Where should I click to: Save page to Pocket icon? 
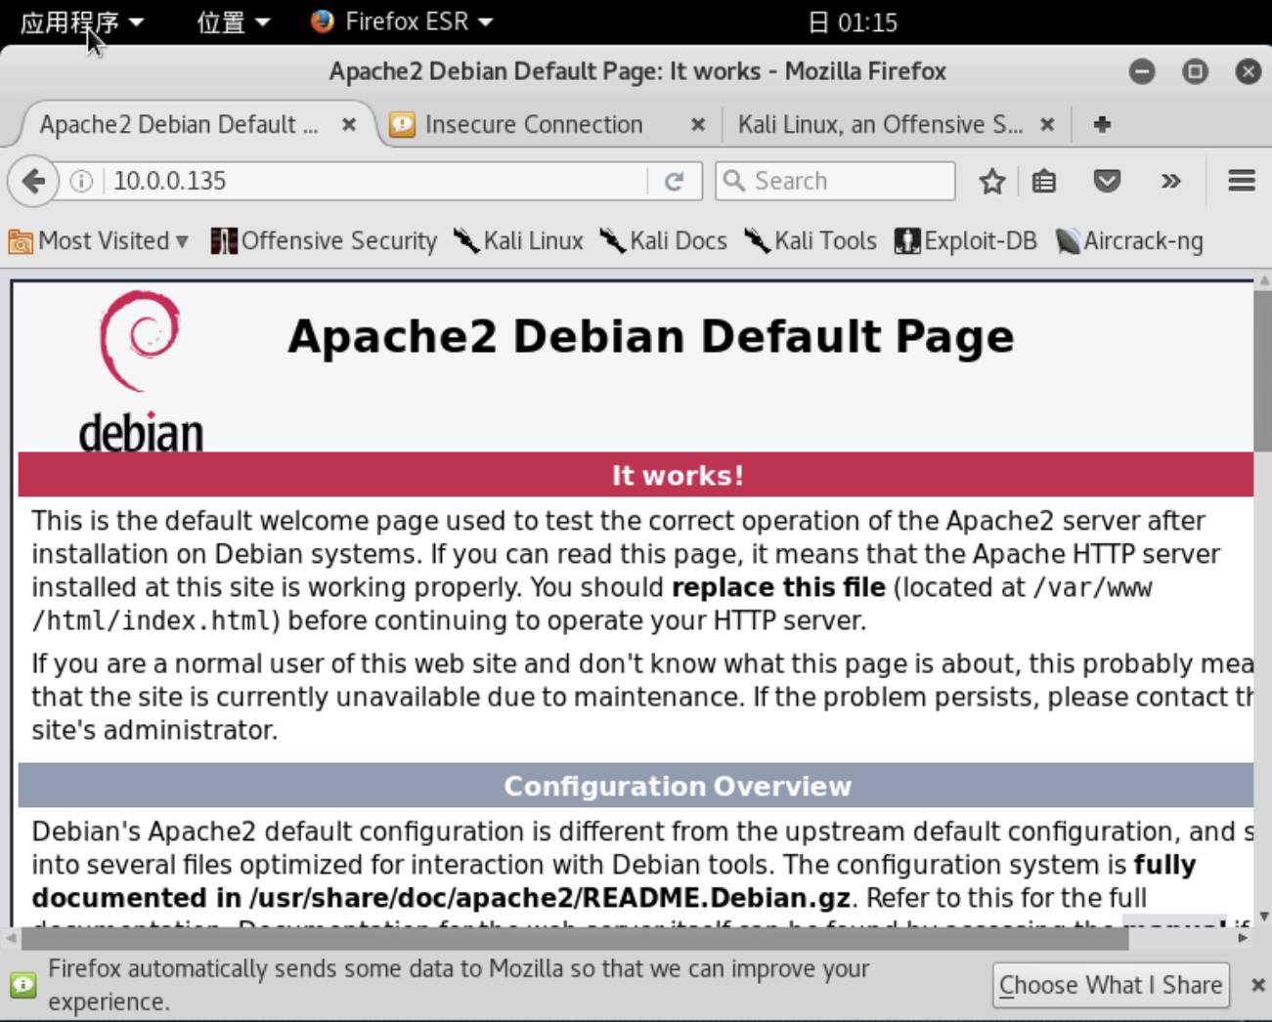(x=1107, y=181)
